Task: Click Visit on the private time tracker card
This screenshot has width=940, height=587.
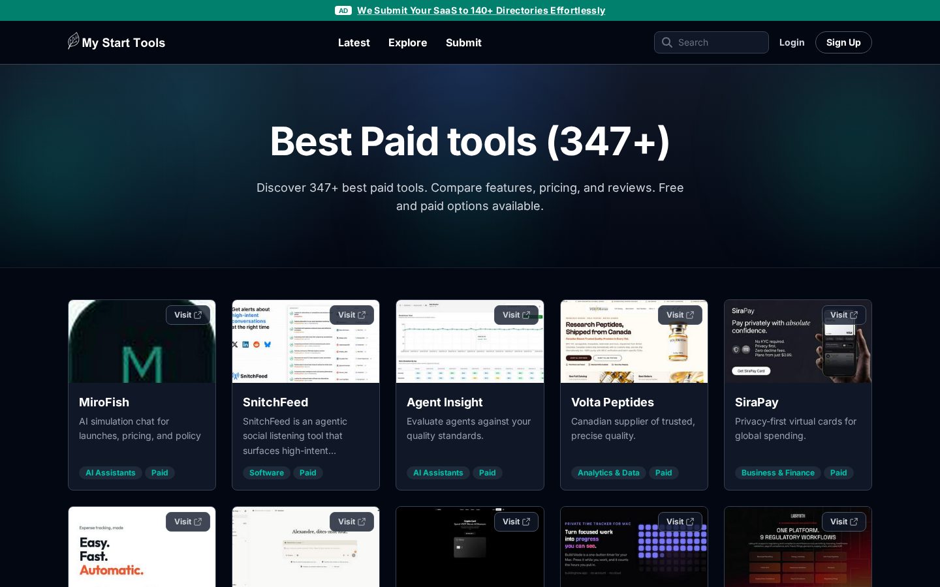Action: (680, 522)
